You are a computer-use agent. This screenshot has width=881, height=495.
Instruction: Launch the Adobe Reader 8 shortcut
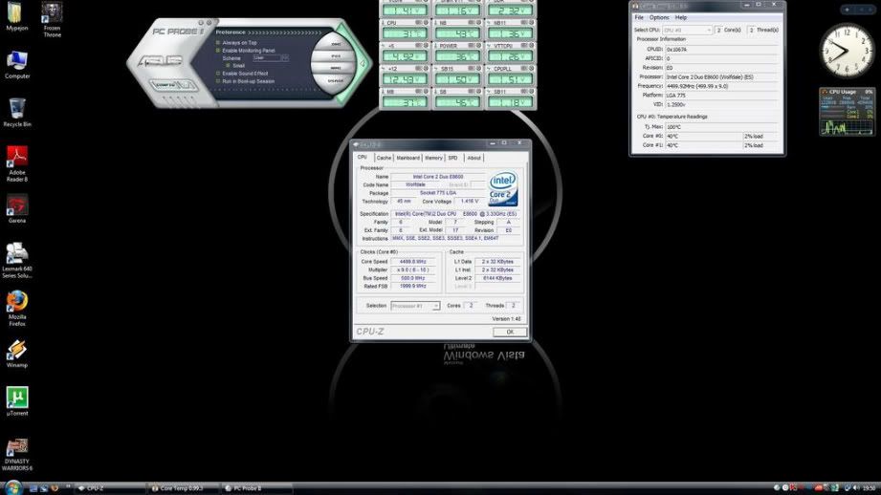pyautogui.click(x=17, y=162)
